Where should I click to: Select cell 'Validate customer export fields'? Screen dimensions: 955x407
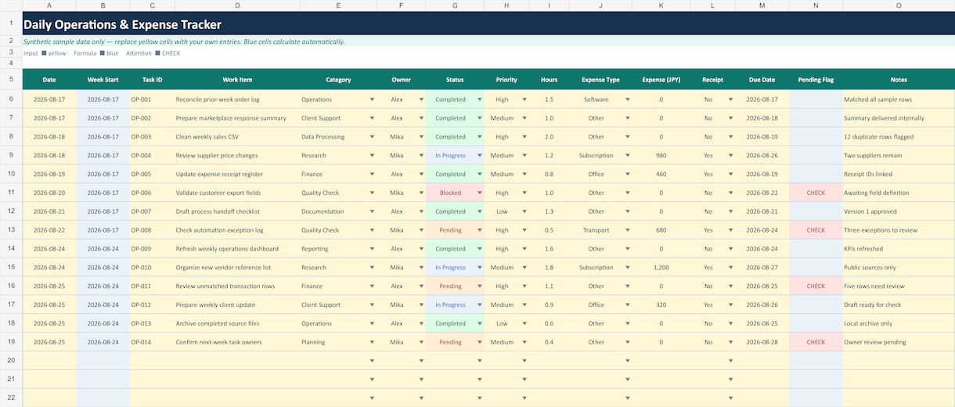[237, 193]
